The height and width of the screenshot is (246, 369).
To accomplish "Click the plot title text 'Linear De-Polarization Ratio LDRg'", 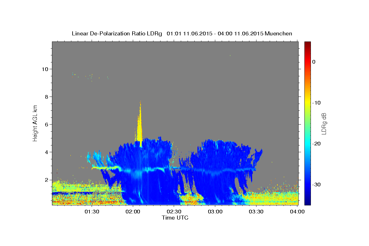I will (x=117, y=34).
